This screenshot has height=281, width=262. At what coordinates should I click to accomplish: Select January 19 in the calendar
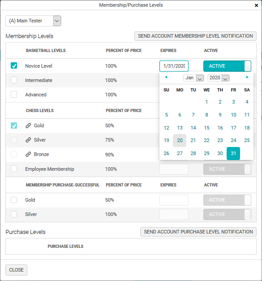[166, 140]
